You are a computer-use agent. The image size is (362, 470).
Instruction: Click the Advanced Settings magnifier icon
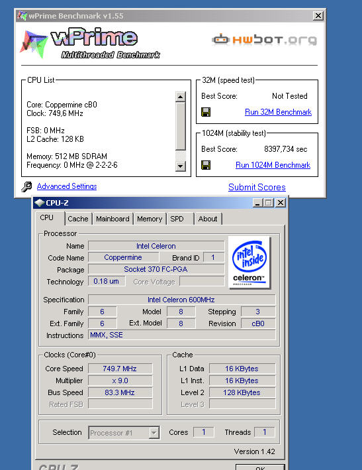(26, 186)
